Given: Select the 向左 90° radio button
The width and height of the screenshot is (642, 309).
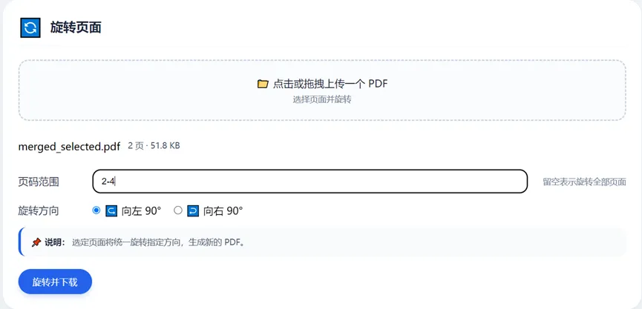Looking at the screenshot, I should click(96, 210).
